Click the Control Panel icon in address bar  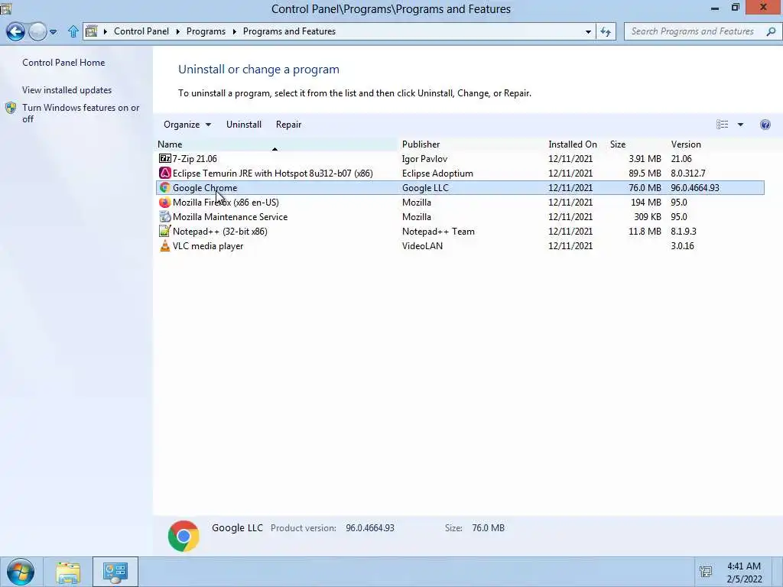pos(92,31)
